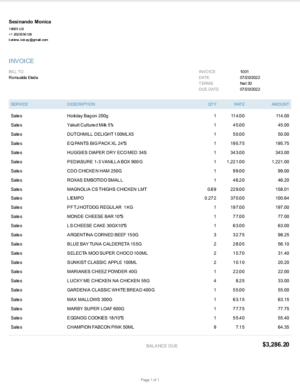Image resolution: width=300 pixels, height=390 pixels.
Task: Click the 1,221.00 rate value
Action: pyautogui.click(x=235, y=162)
